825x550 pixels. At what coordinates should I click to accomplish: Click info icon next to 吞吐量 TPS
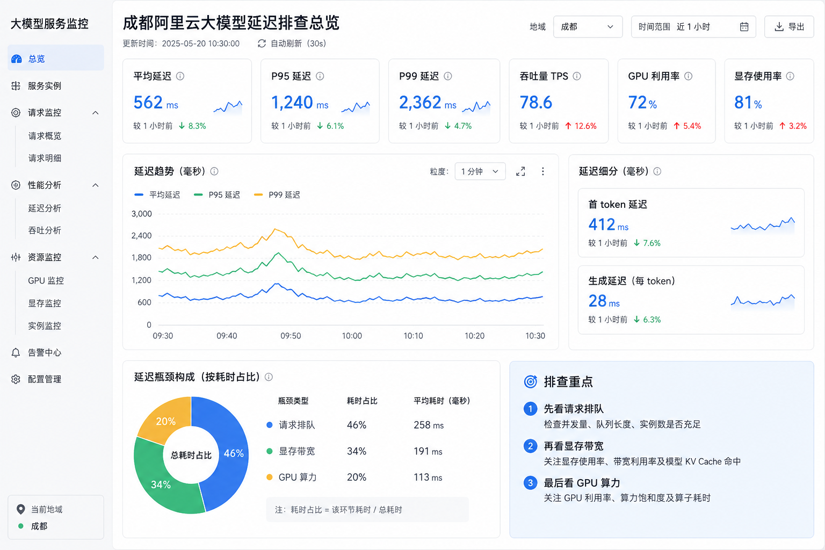click(x=577, y=76)
